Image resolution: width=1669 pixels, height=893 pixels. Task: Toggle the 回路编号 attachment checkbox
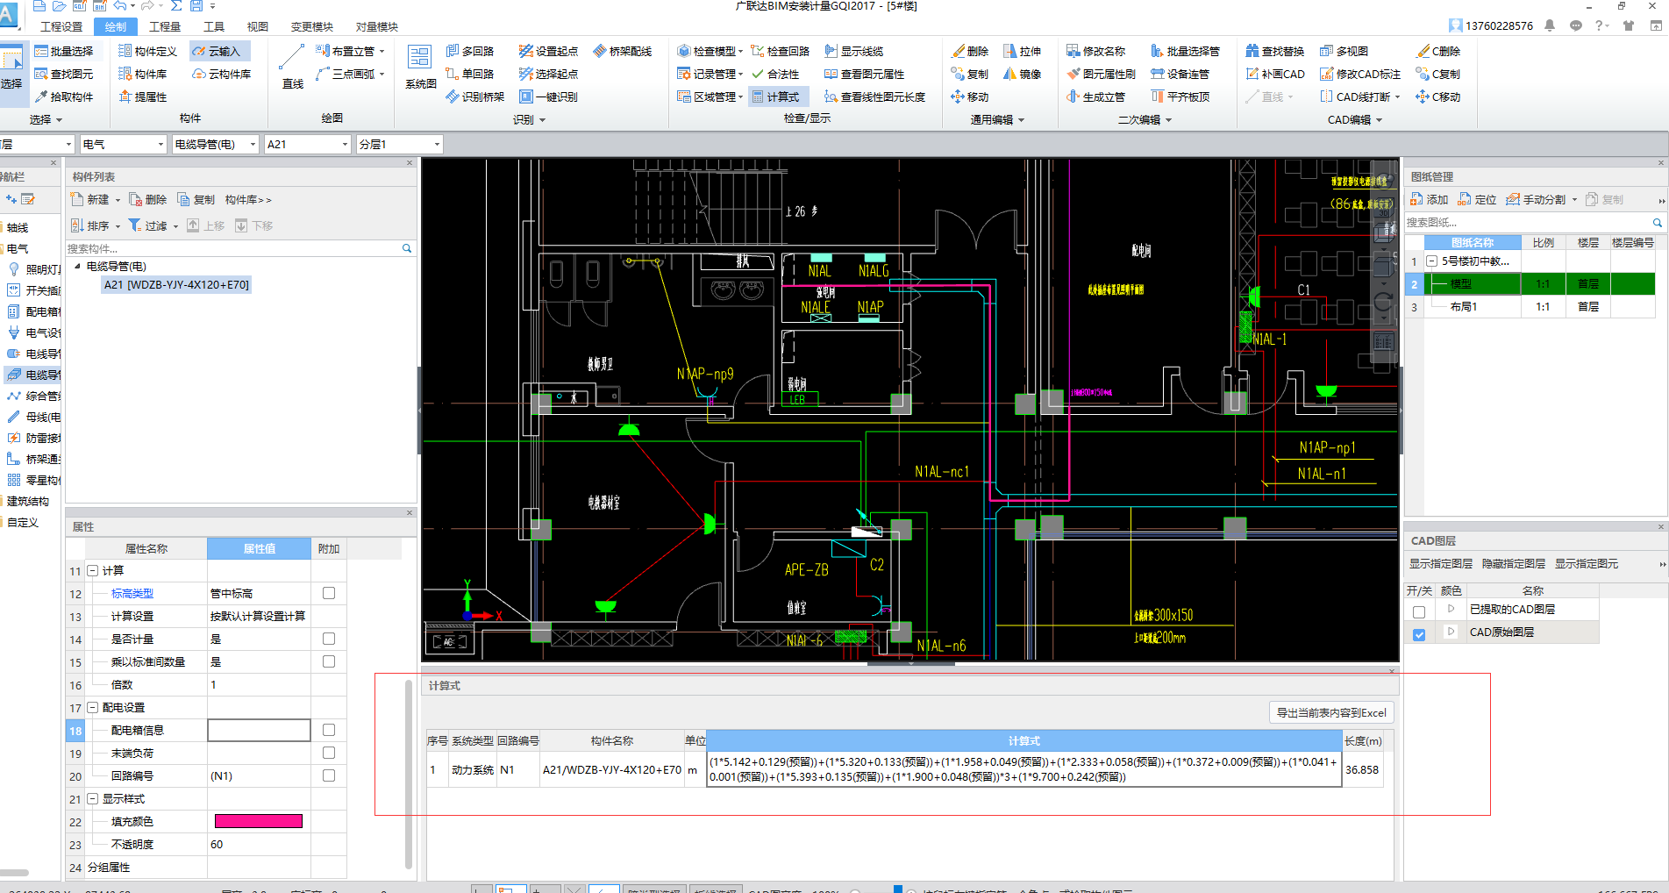[x=329, y=775]
